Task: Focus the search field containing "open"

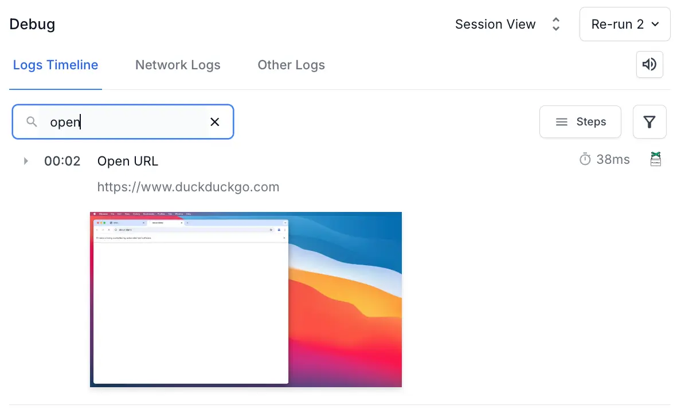Action: pos(126,122)
